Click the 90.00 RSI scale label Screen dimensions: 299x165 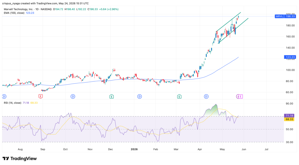click(290, 104)
